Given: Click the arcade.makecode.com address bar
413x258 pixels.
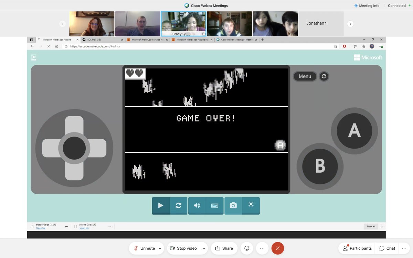Looking at the screenshot, I should pos(200,46).
